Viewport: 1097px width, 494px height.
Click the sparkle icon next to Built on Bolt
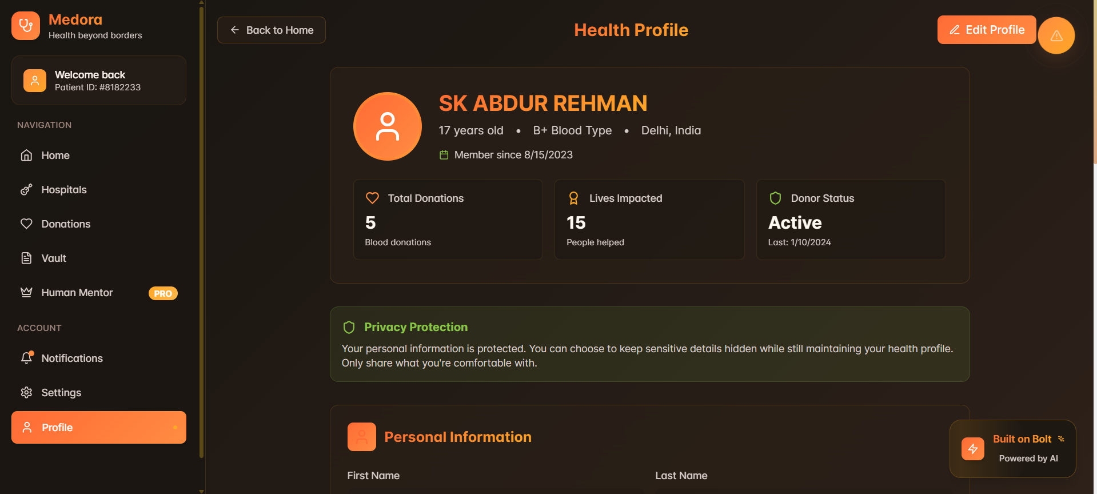[1061, 439]
